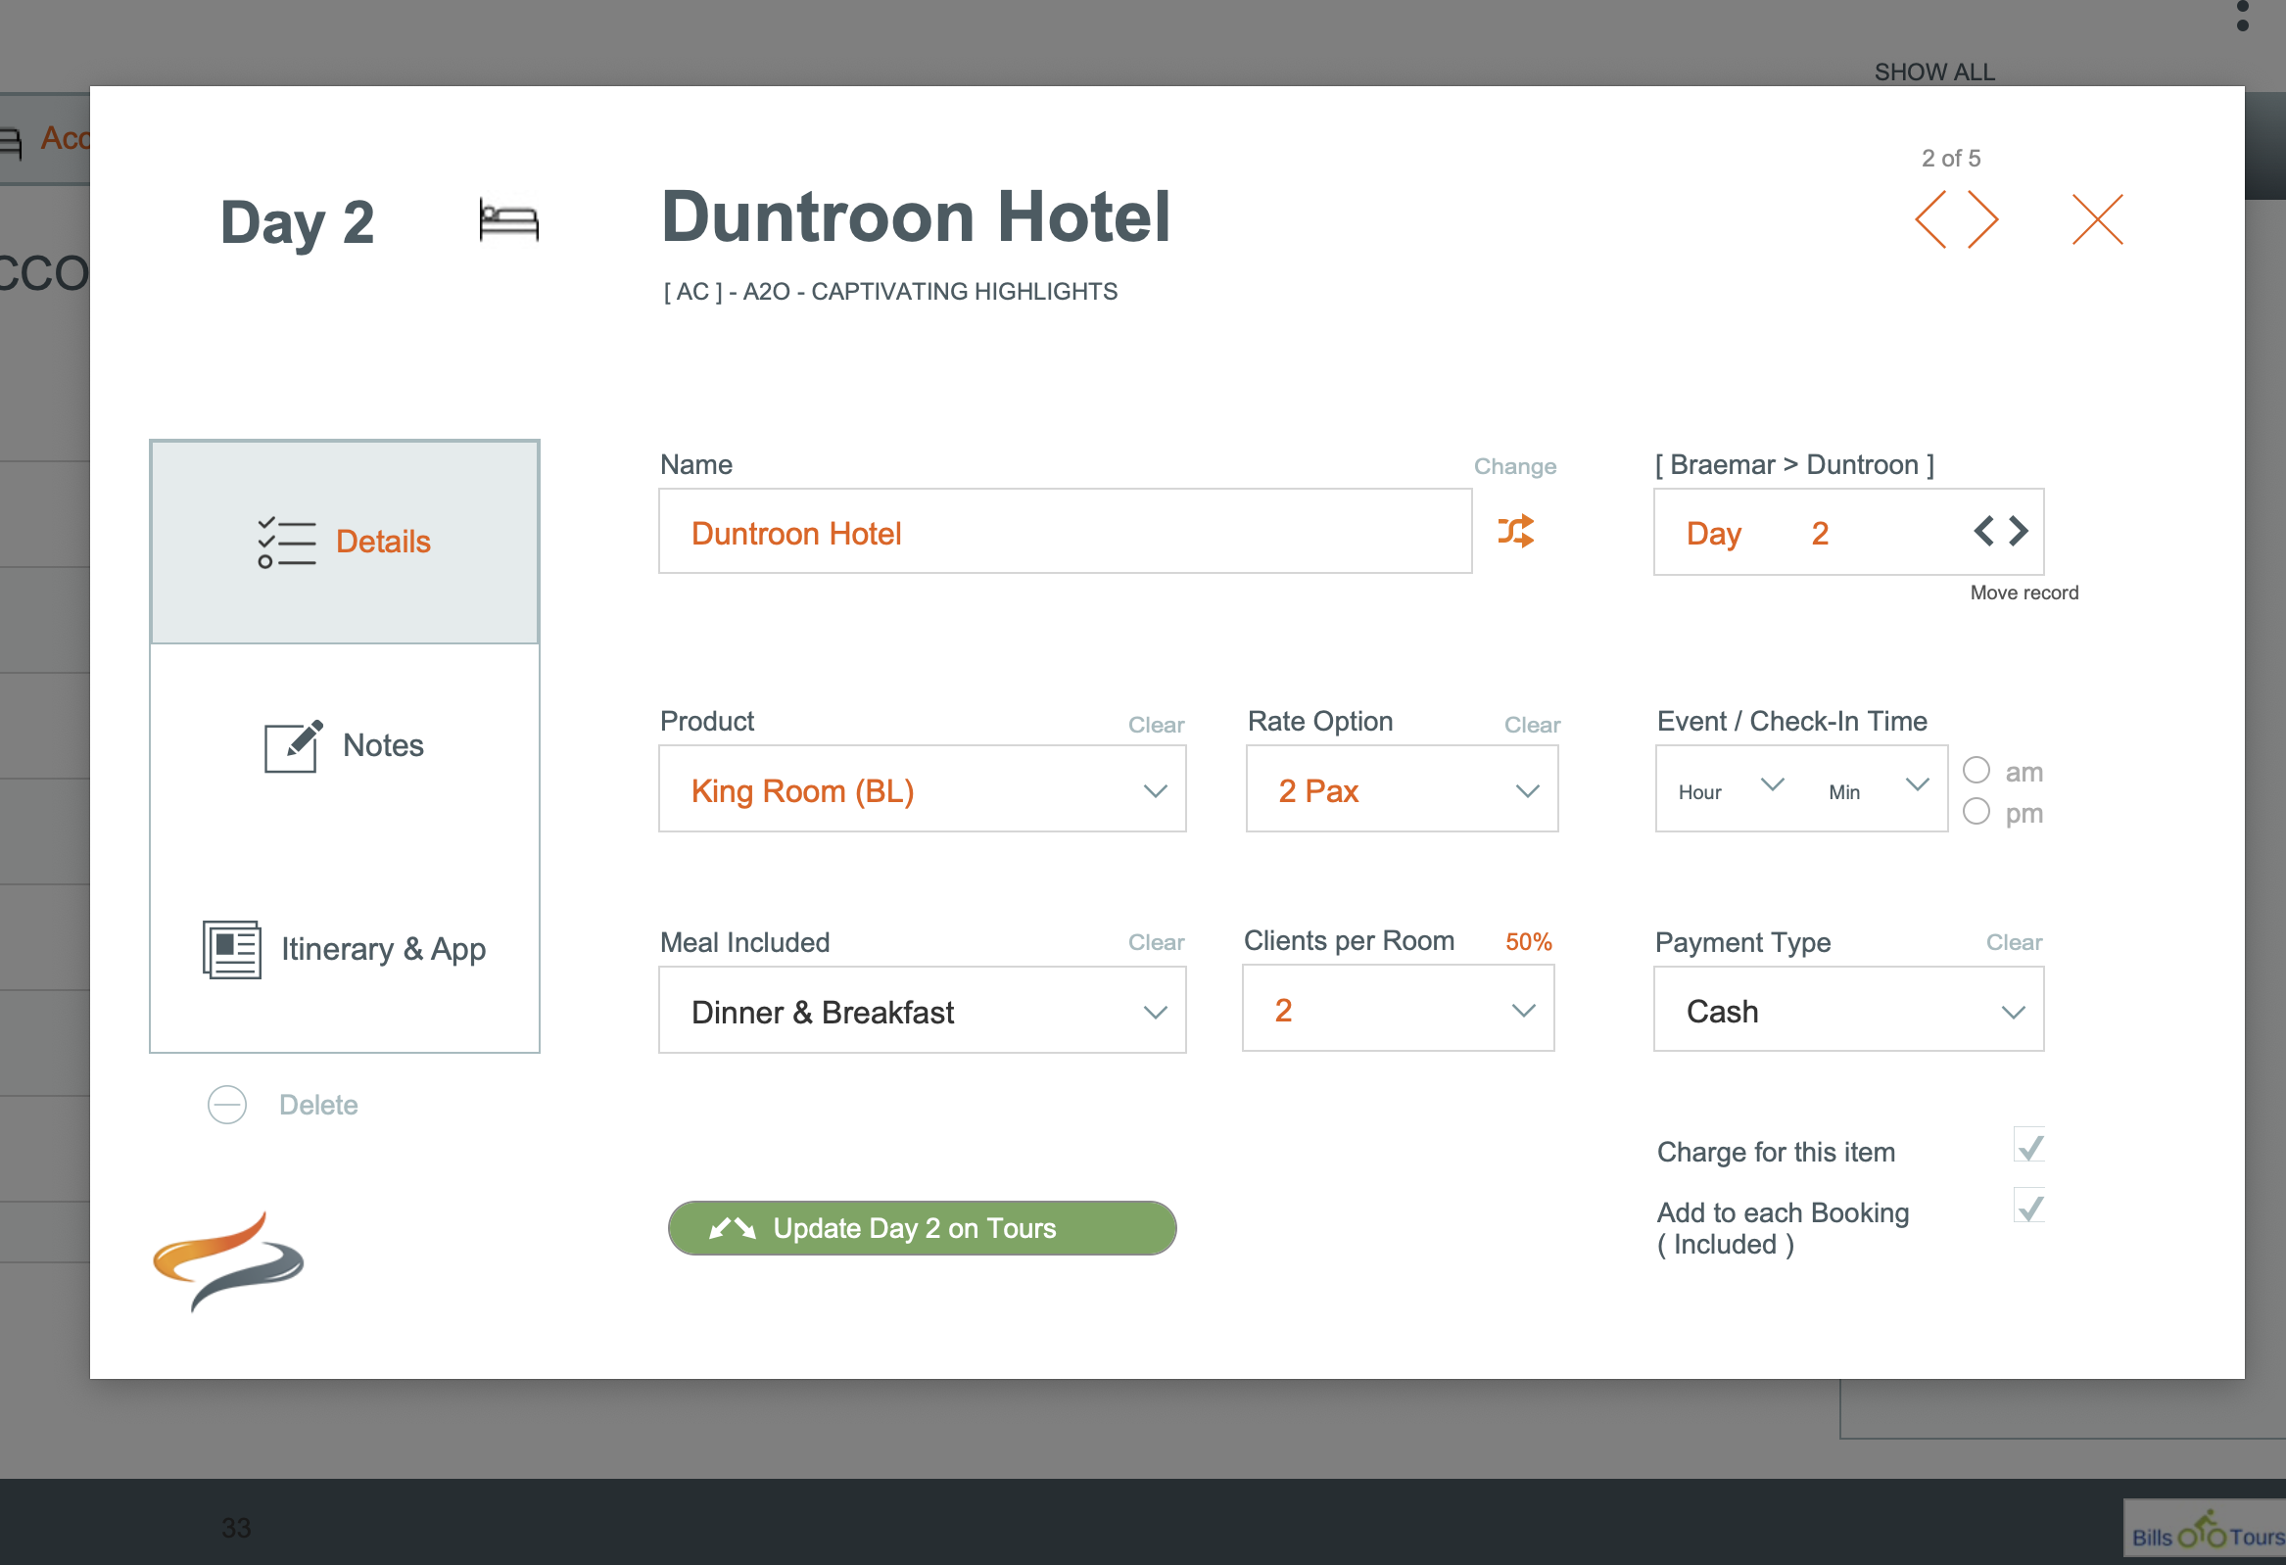Select the pm radio button
Screen dimensions: 2286x1565
(1976, 812)
